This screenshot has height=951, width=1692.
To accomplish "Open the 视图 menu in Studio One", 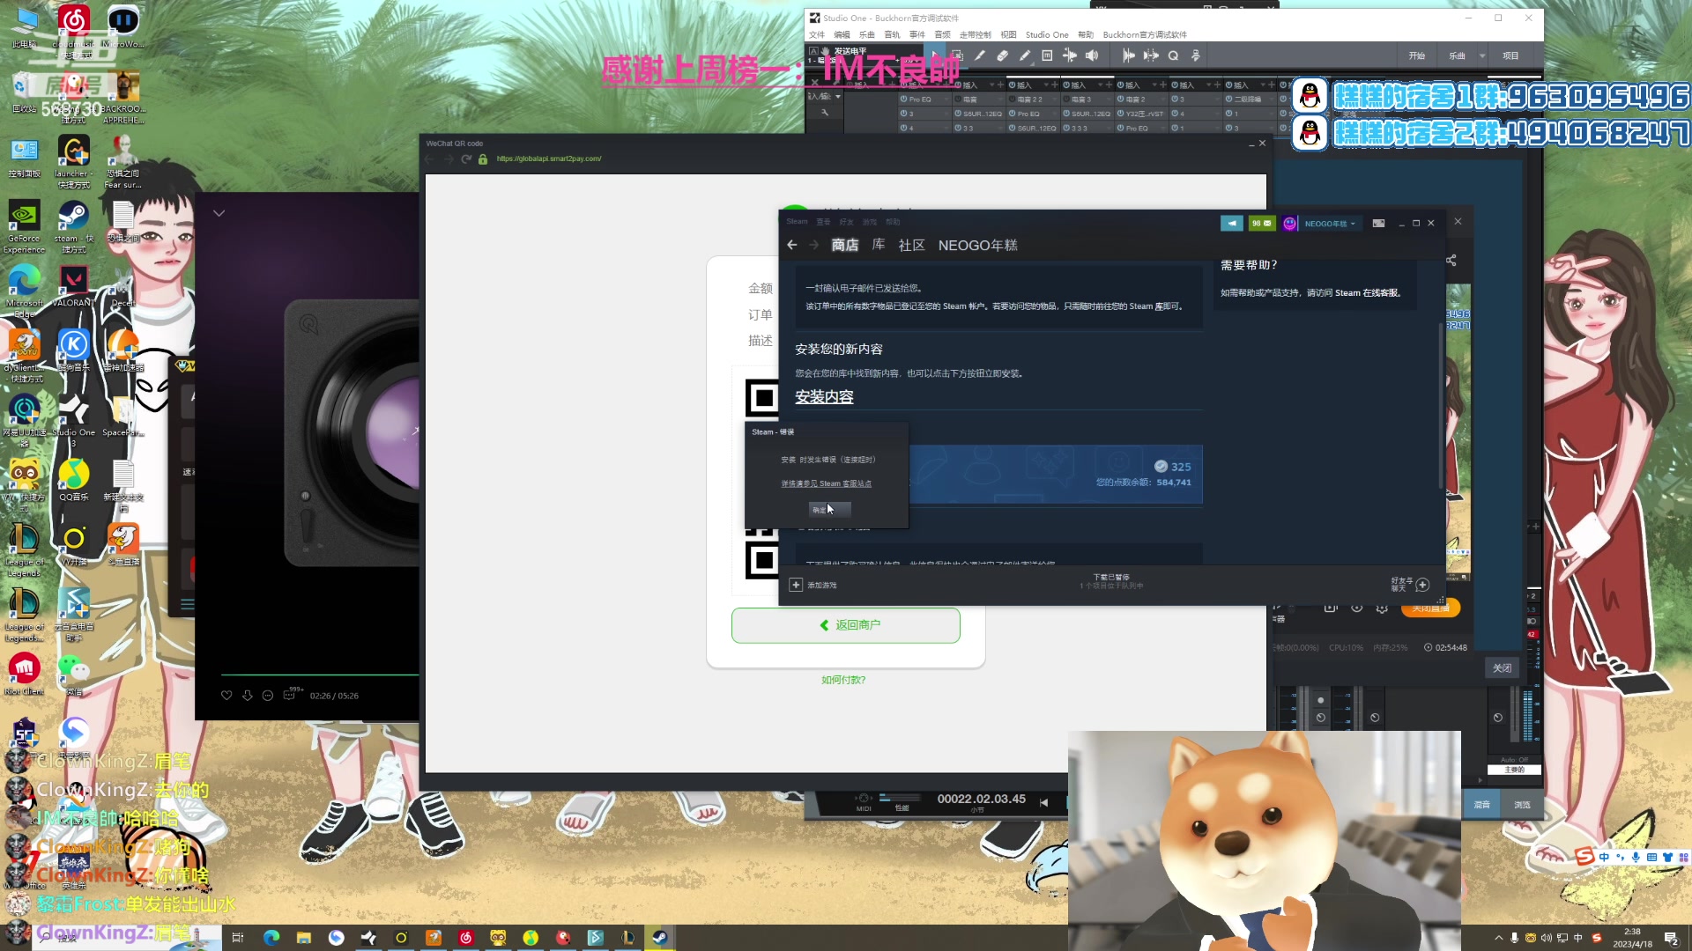I will (1008, 35).
